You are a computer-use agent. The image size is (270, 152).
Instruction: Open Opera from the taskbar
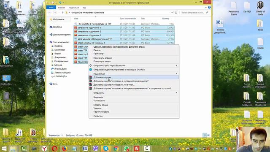click(54, 148)
